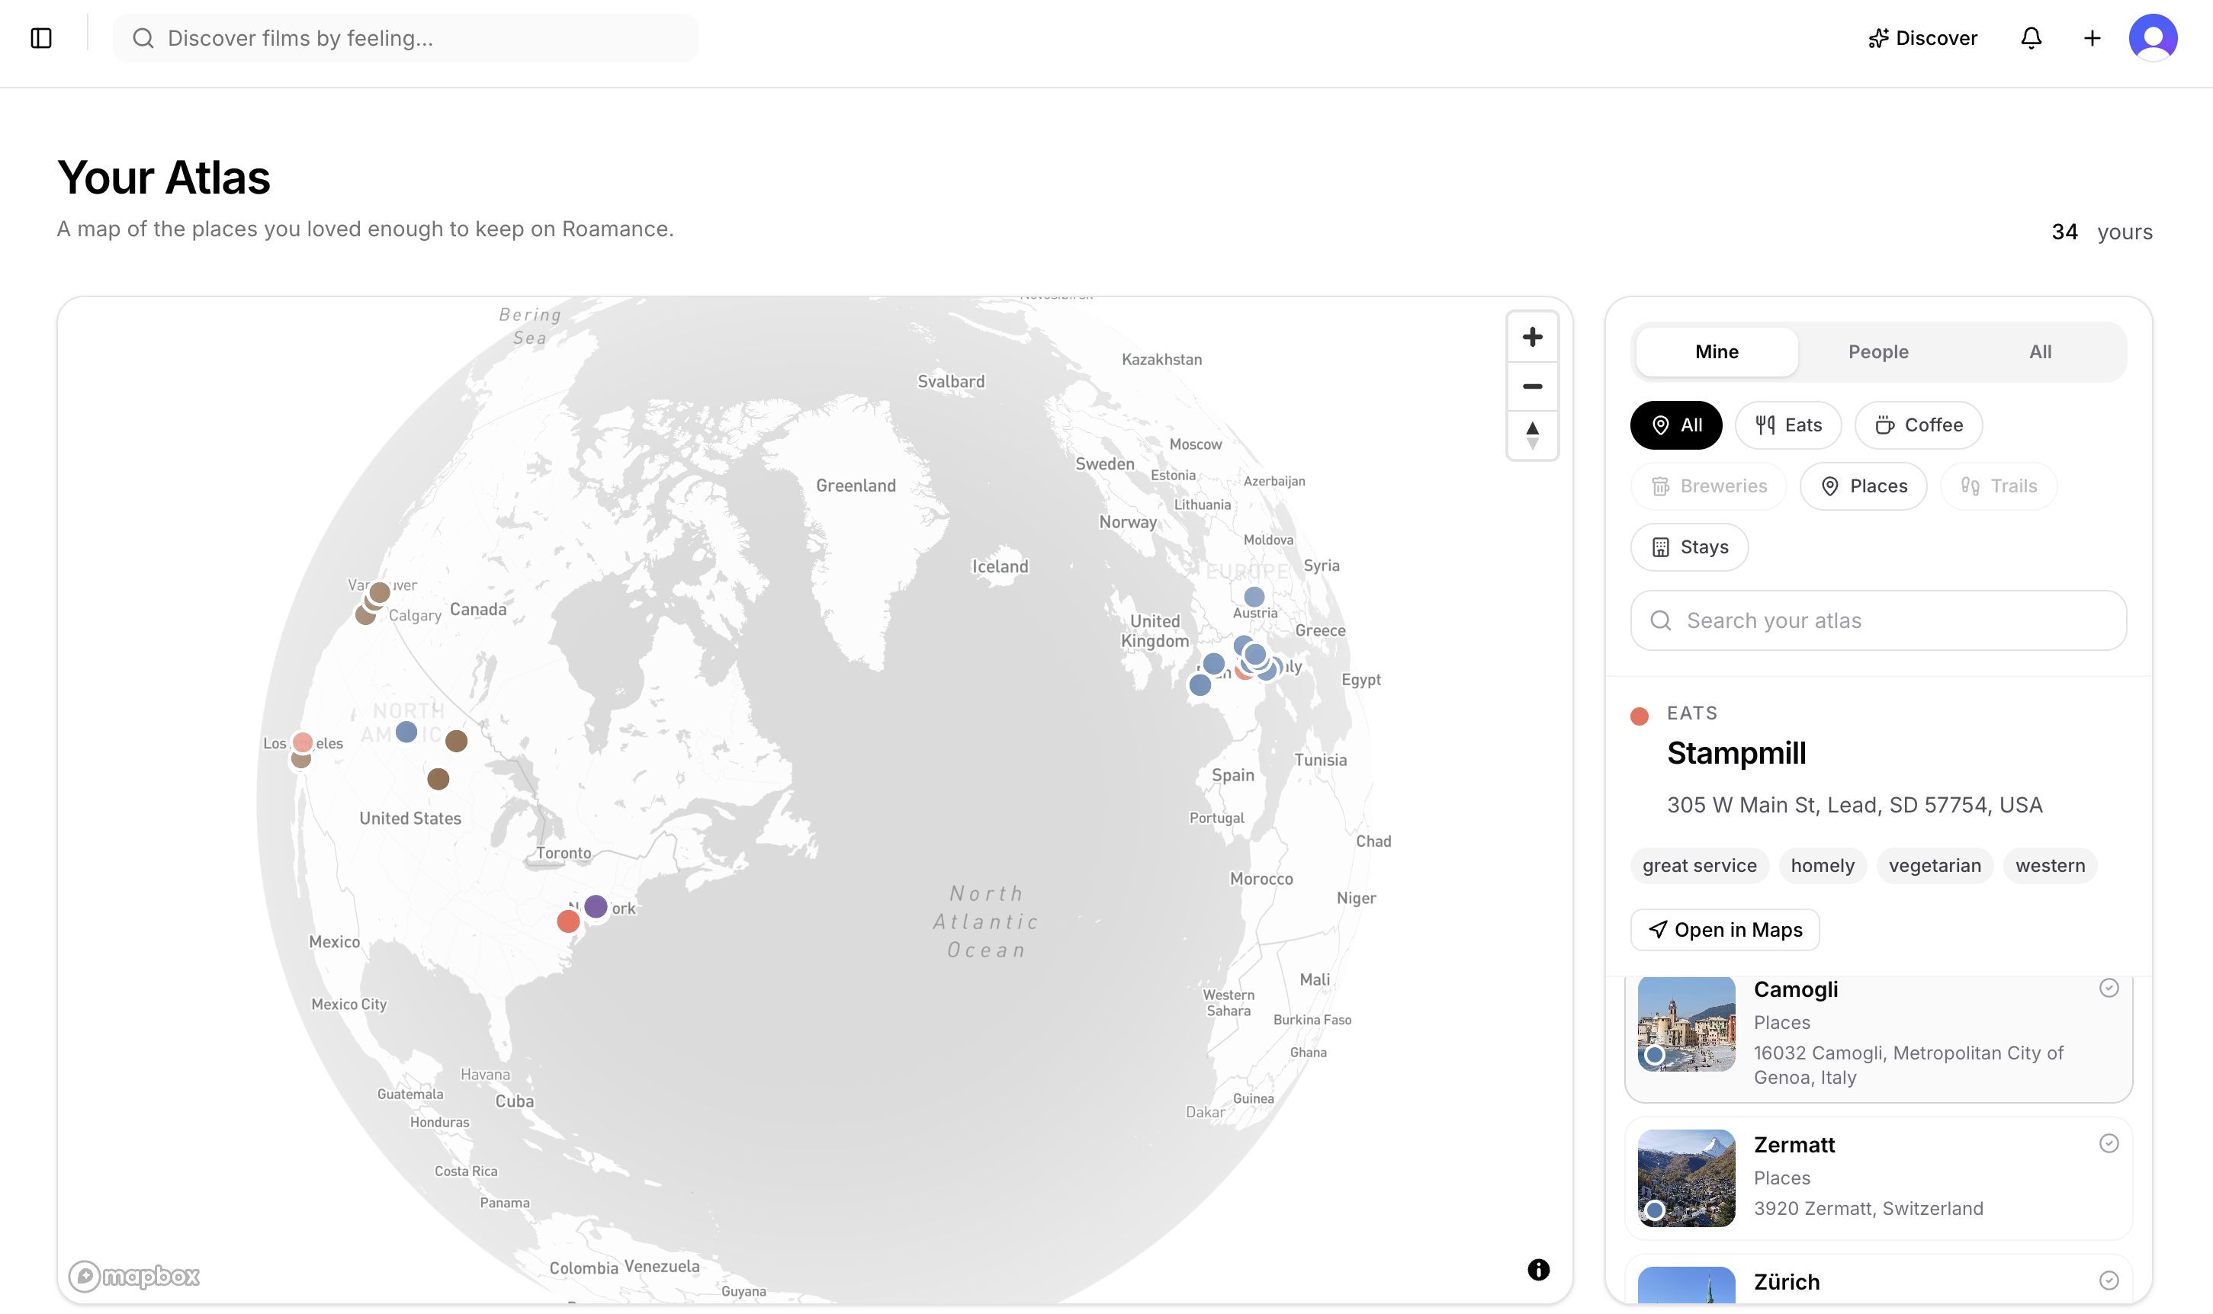Switch to the Mine tab

[x=1716, y=351]
